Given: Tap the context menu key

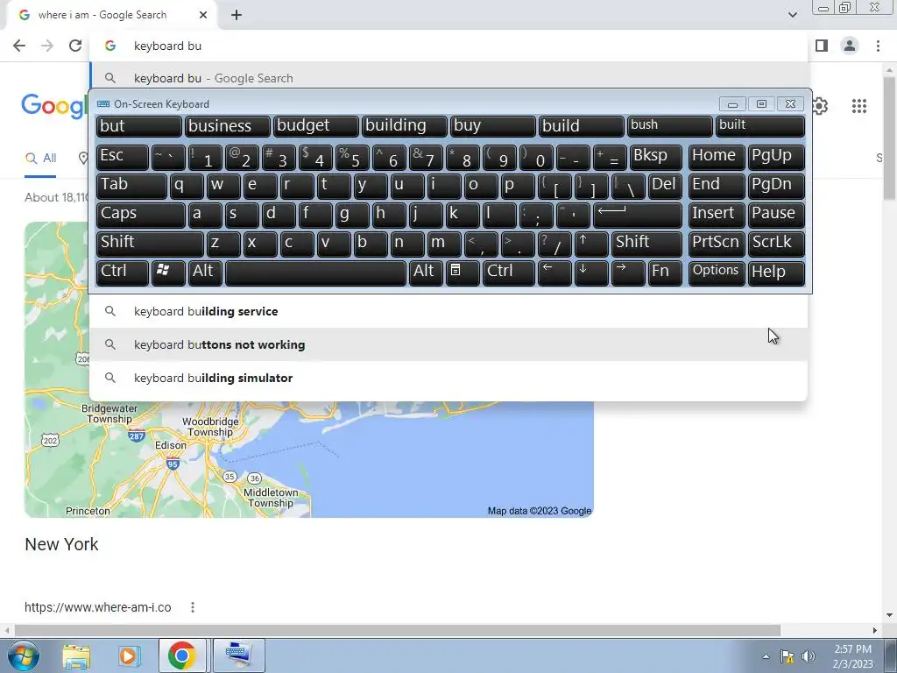Looking at the screenshot, I should pyautogui.click(x=463, y=273).
